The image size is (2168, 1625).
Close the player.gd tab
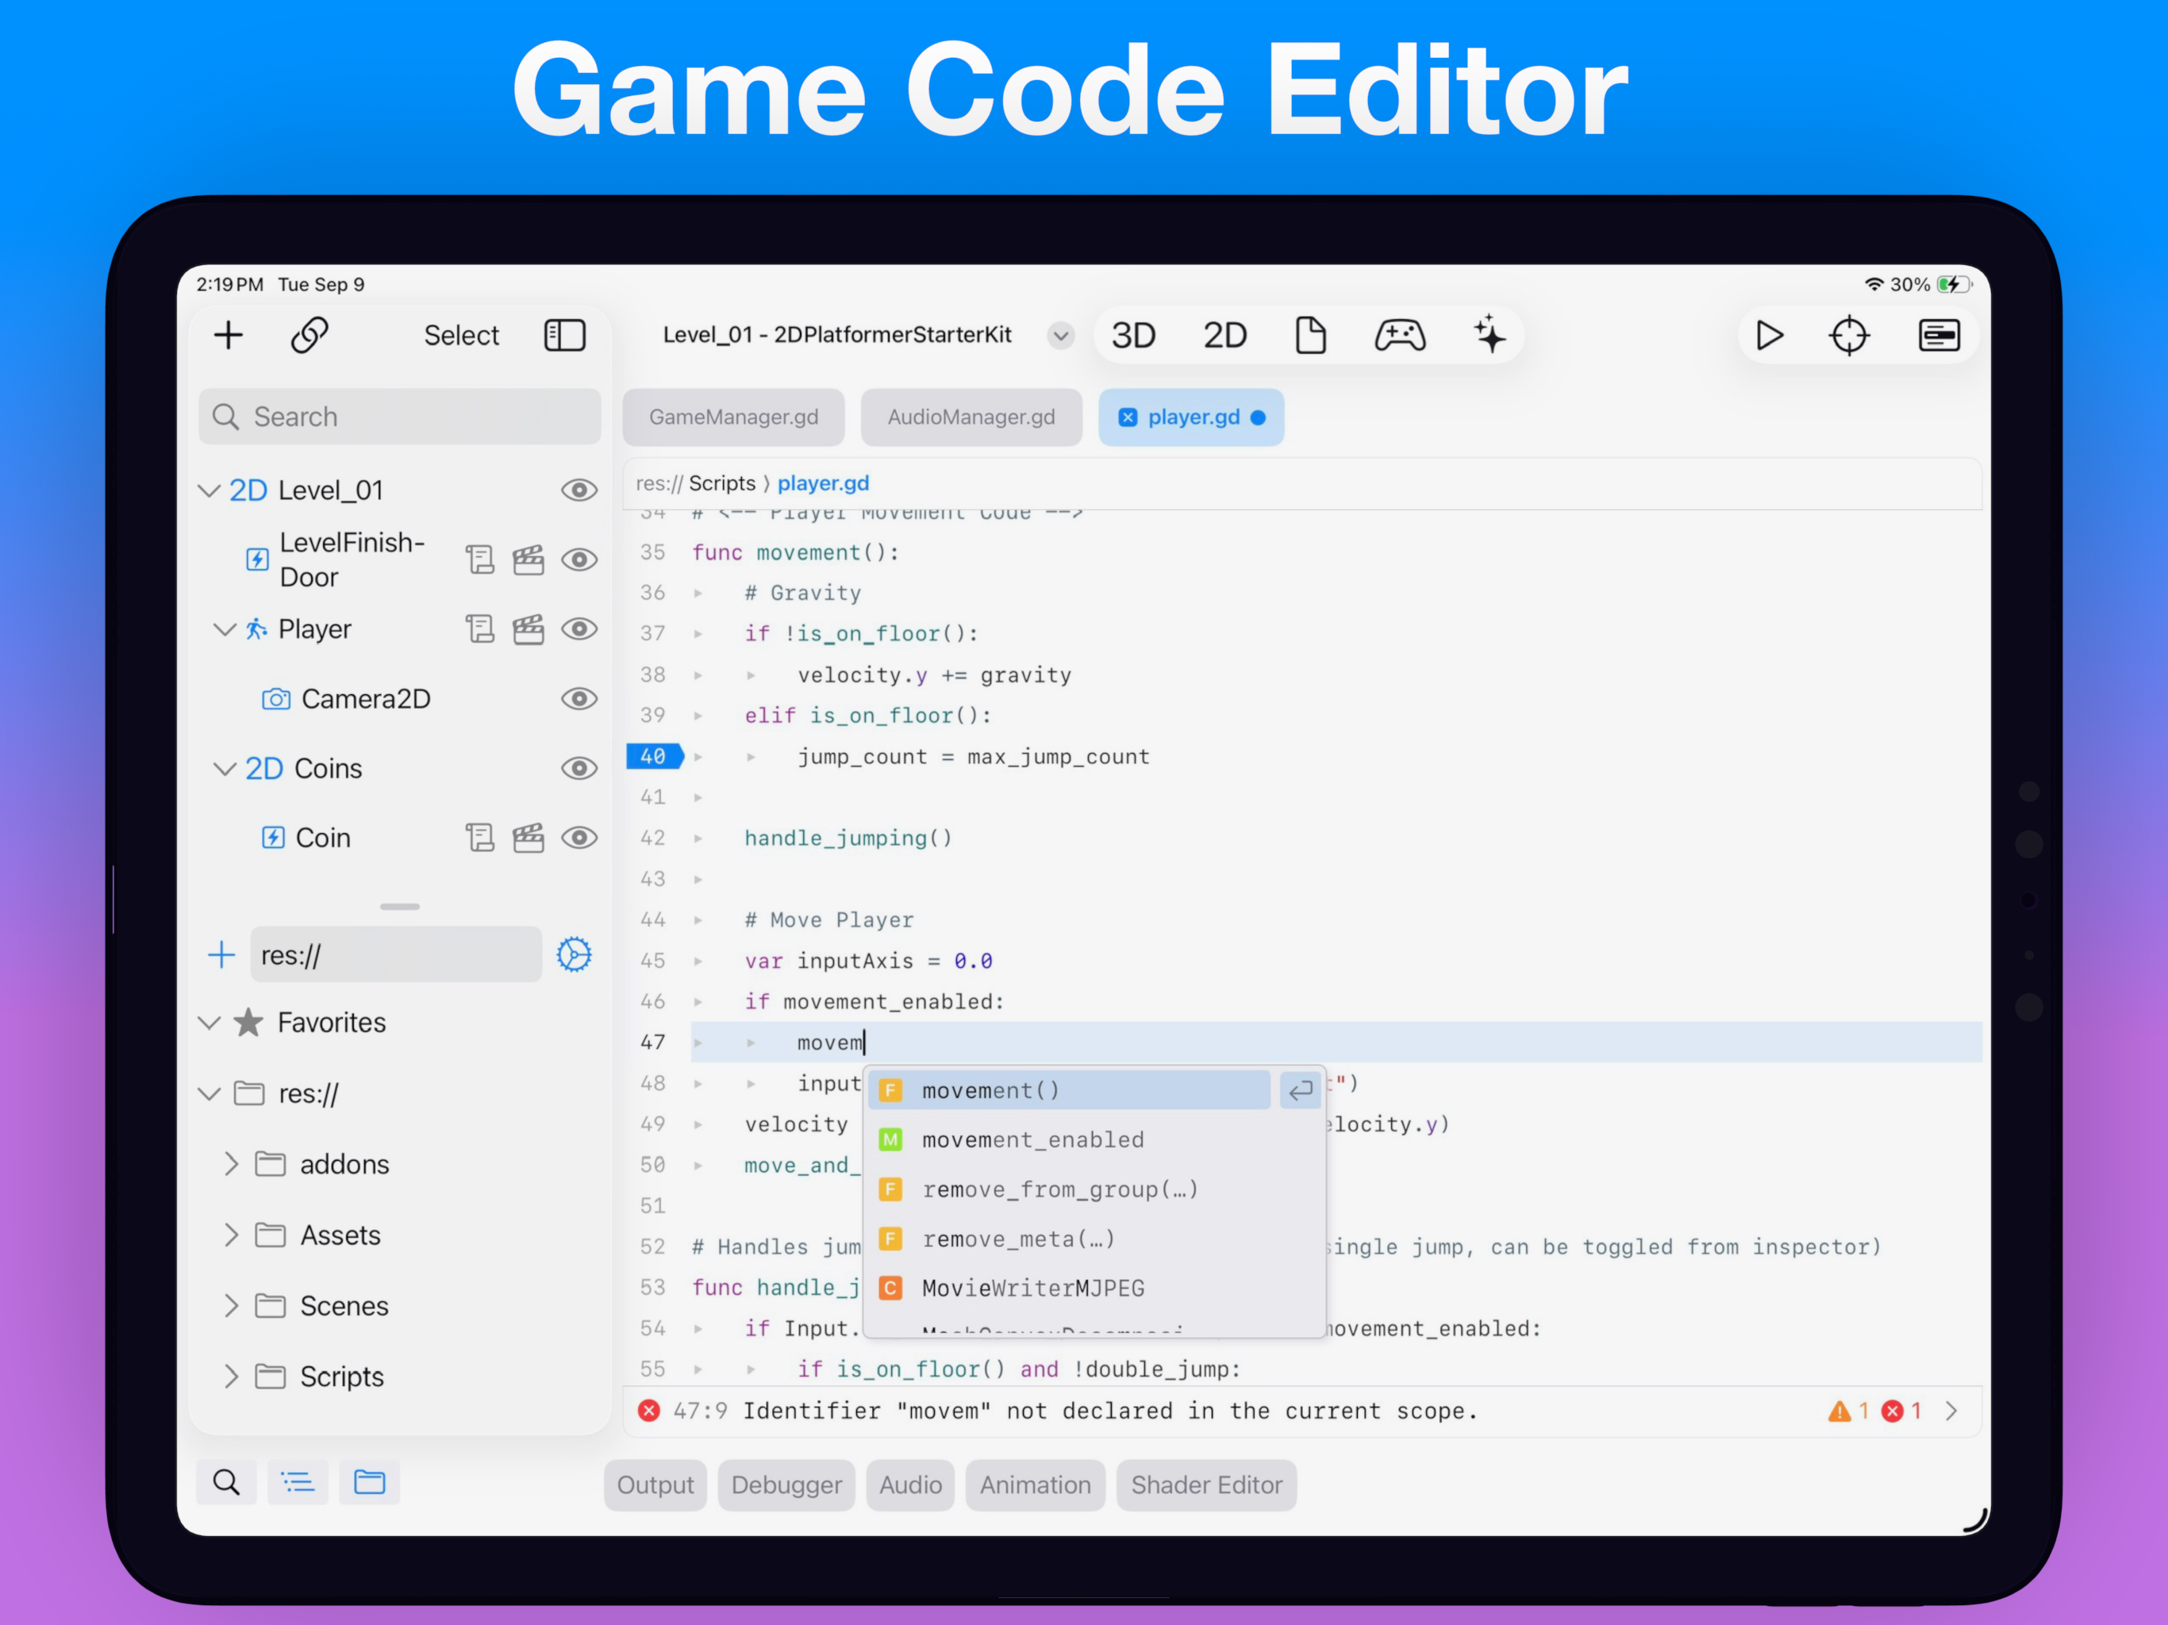coord(1128,417)
